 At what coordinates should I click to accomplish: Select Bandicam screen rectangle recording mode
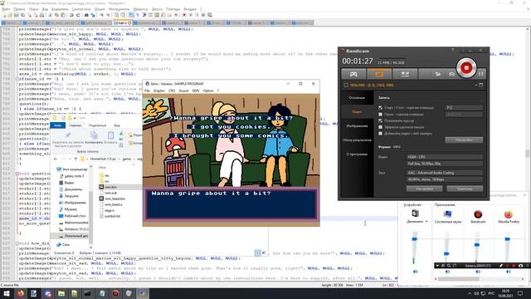pyautogui.click(x=379, y=74)
